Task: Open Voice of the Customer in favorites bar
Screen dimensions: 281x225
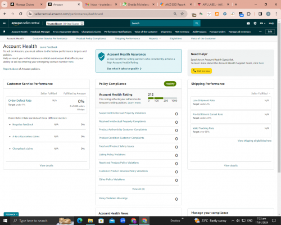Action: 146,31
